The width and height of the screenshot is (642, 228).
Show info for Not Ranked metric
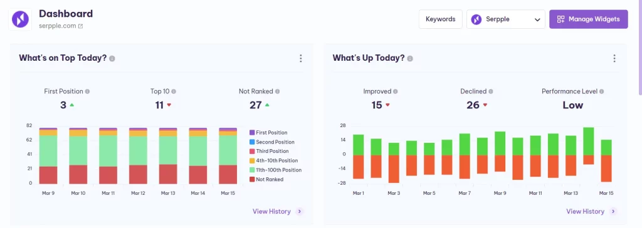(x=278, y=91)
